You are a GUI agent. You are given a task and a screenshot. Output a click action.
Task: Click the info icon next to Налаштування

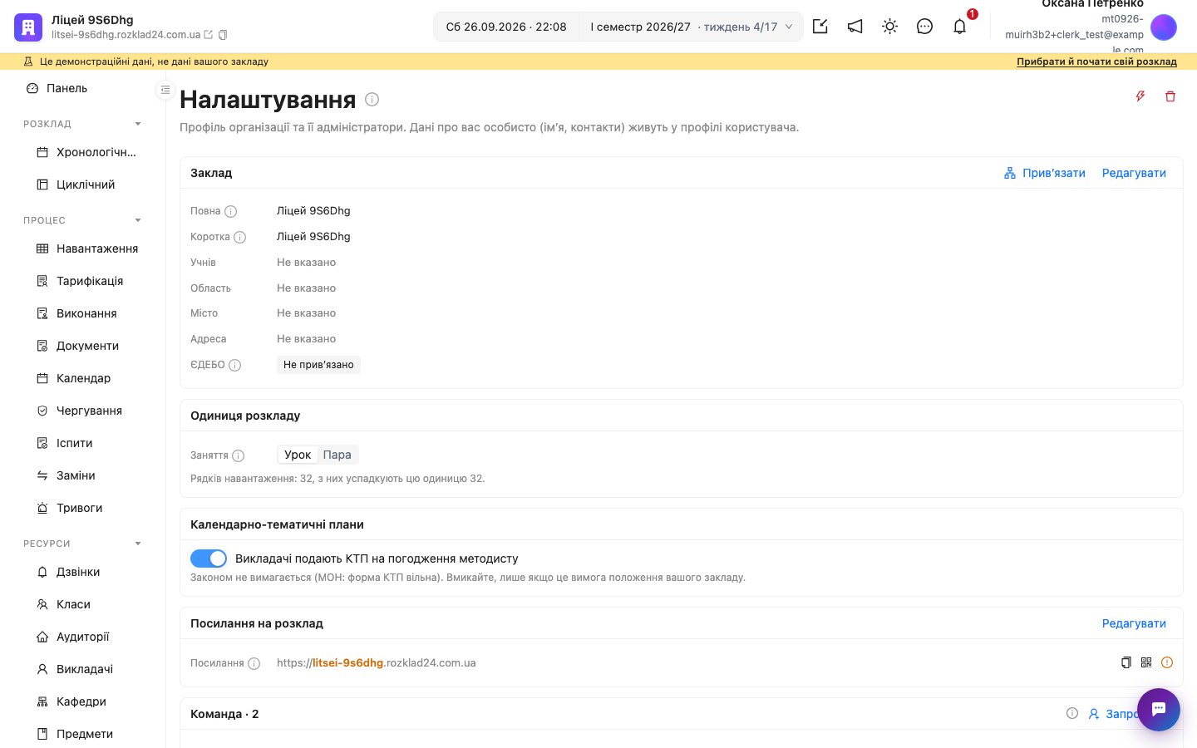[x=372, y=100]
